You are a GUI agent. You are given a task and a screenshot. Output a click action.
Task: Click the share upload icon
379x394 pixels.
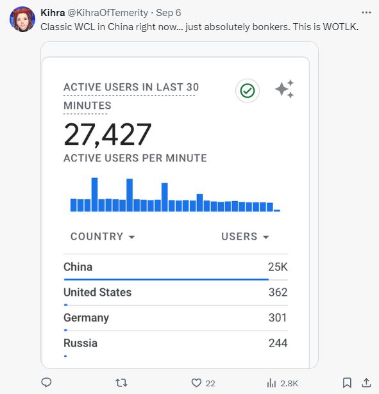pyautogui.click(x=366, y=382)
